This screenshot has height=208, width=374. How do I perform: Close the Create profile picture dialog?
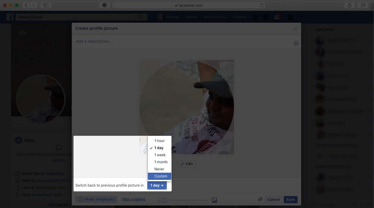click(x=296, y=29)
